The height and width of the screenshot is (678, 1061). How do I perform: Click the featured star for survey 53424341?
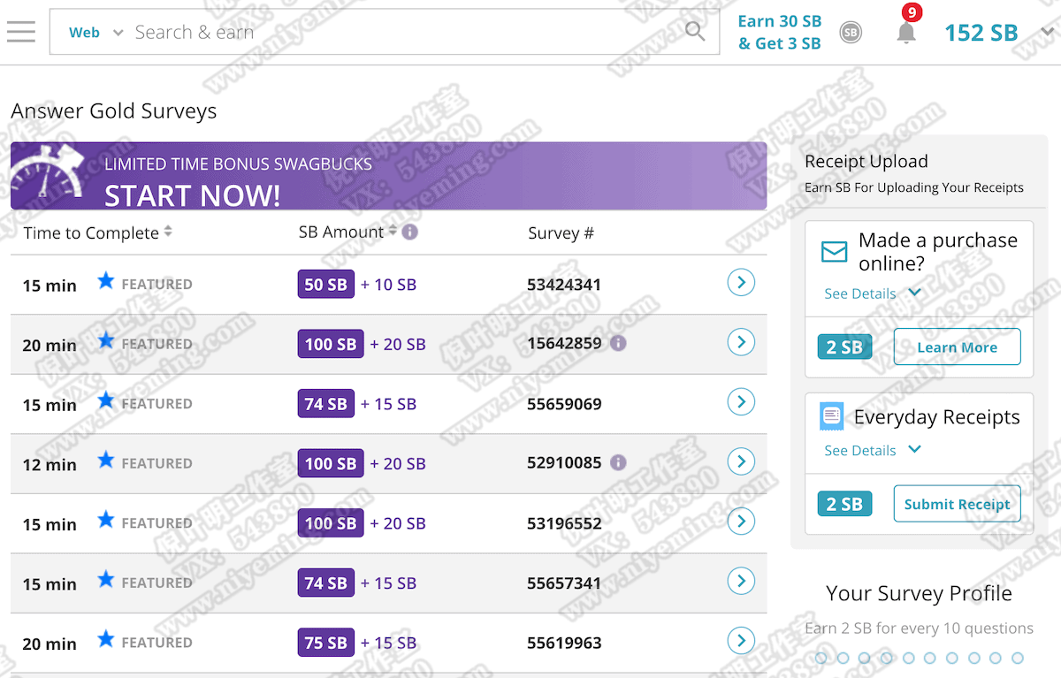(106, 281)
